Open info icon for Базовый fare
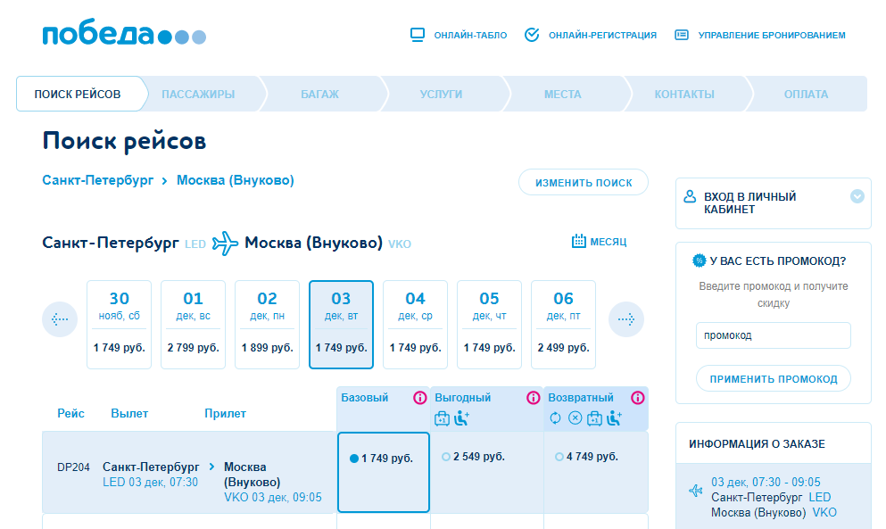The height and width of the screenshot is (529, 886). [420, 398]
